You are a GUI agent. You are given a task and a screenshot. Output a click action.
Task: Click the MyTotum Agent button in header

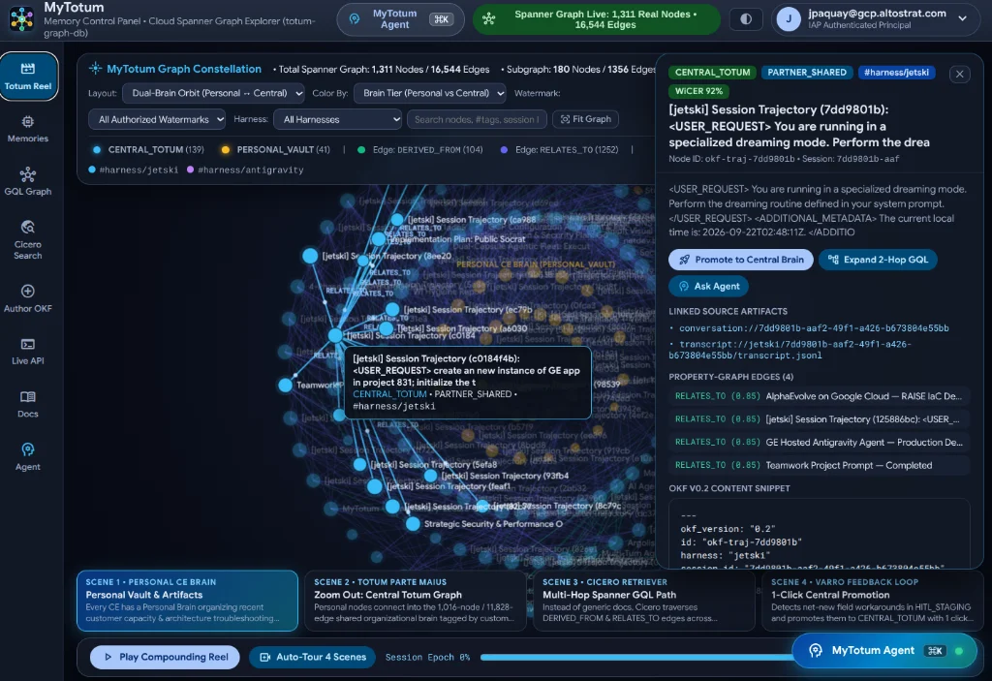click(x=400, y=19)
